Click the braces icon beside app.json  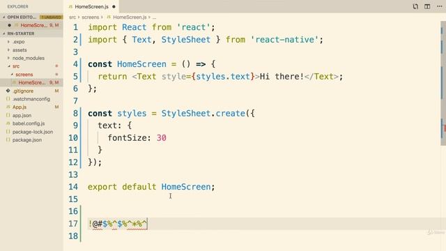tap(8, 115)
